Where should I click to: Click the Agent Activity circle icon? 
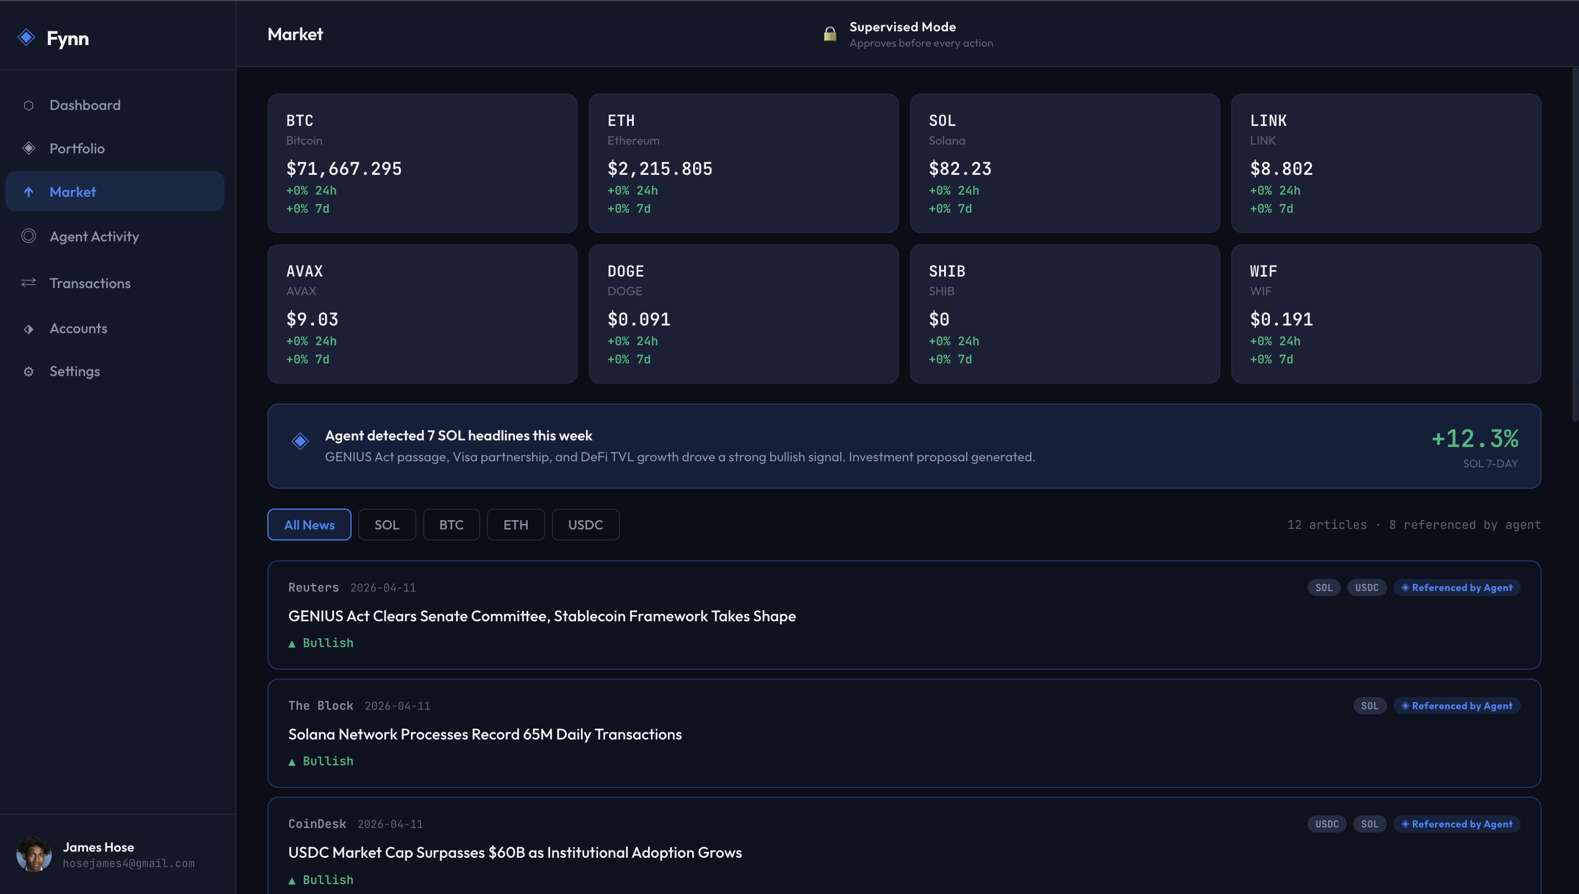tap(28, 236)
